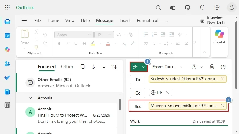Open notifications bell
Image resolution: width=239 pixels, height=134 pixels.
(202, 7)
